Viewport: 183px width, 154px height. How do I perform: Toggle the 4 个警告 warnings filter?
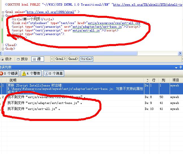coord(31,73)
